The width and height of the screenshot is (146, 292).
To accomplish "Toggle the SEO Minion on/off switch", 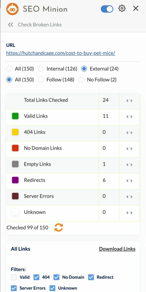I will click(107, 9).
